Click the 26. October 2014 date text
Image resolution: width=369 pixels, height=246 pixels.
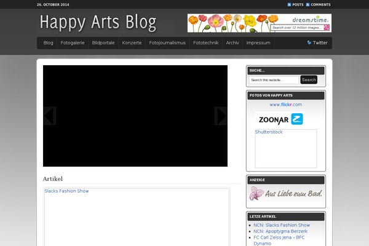pos(53,4)
